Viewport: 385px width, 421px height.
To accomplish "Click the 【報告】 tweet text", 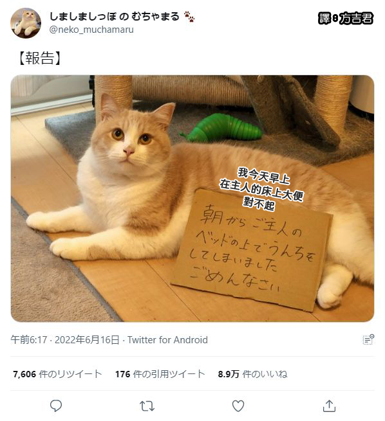I will (x=39, y=58).
